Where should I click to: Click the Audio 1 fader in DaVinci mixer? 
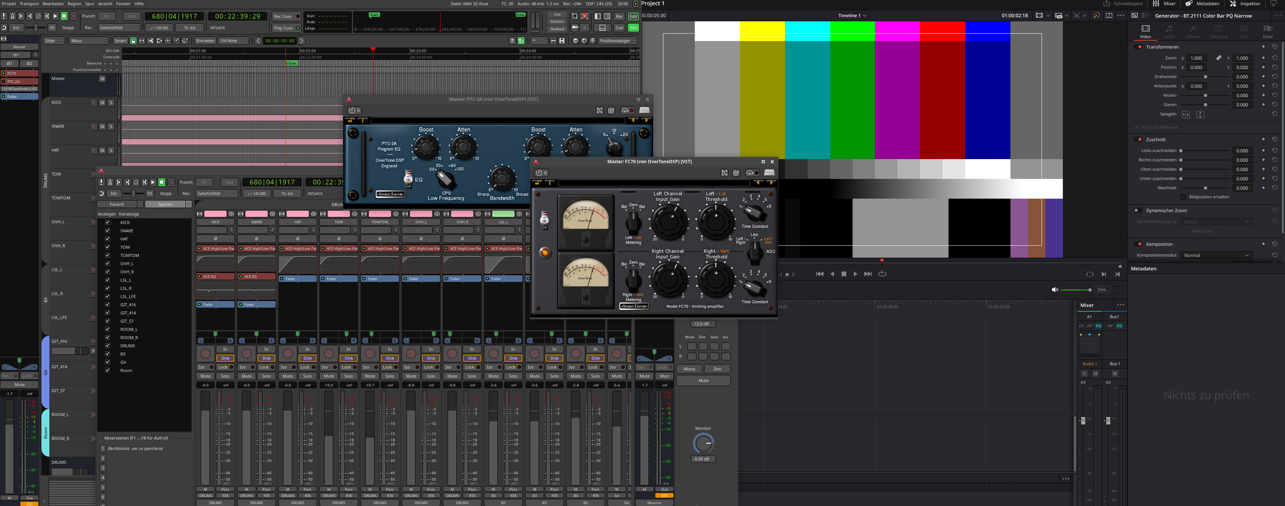[1083, 421]
